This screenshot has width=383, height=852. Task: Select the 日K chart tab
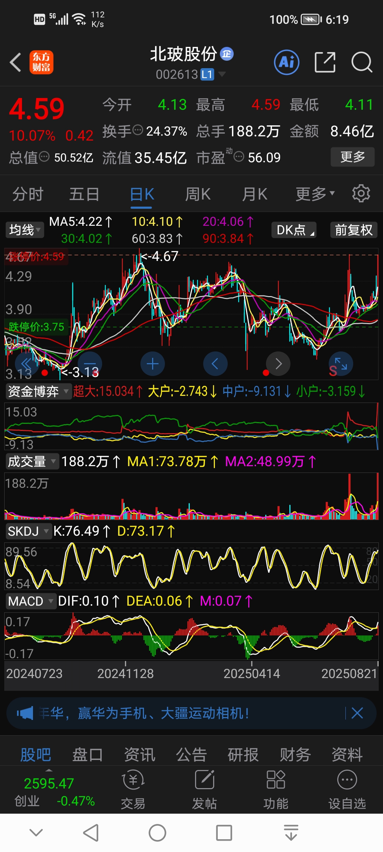pyautogui.click(x=142, y=194)
